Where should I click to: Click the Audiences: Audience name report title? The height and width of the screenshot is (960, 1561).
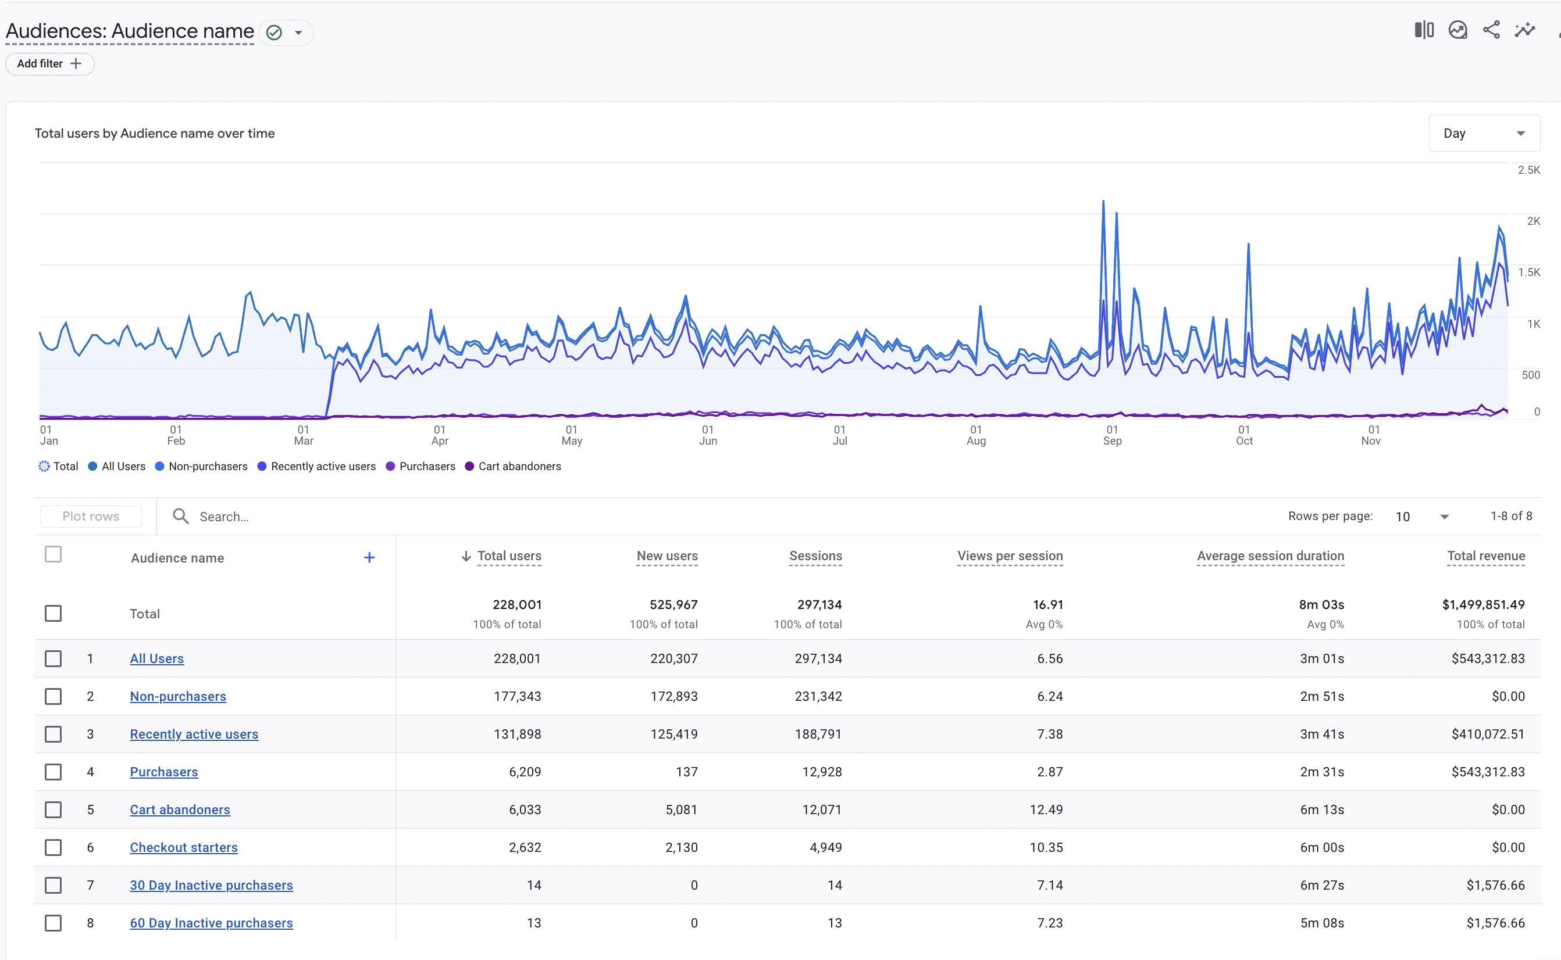[x=130, y=31]
